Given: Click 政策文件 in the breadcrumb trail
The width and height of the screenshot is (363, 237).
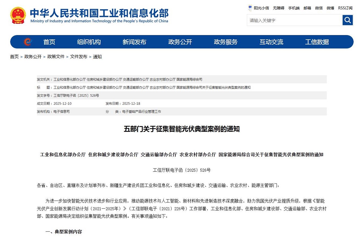Looking at the screenshot, I should [55, 57].
